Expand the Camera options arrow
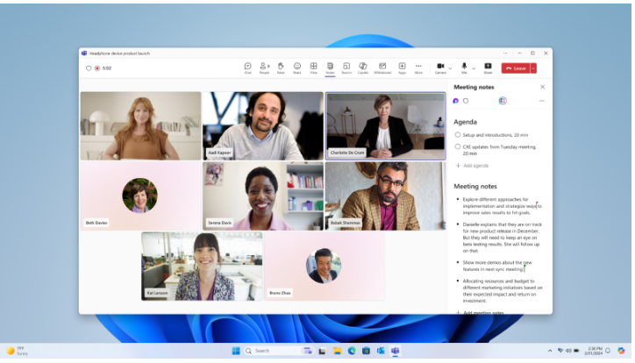The image size is (635, 363). pyautogui.click(x=450, y=68)
